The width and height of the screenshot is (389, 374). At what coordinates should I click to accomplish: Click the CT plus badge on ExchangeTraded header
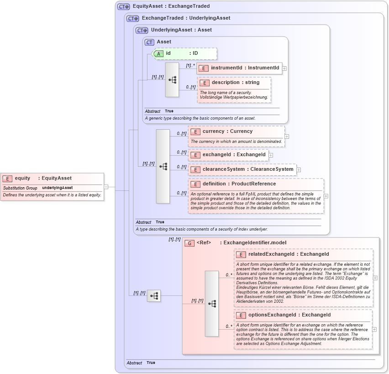132,18
